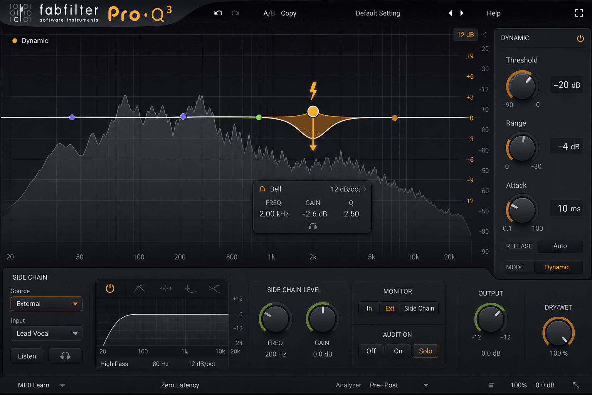Select the bell filter shape icon in side chain
Viewport: 592px width, 395px height.
click(140, 289)
